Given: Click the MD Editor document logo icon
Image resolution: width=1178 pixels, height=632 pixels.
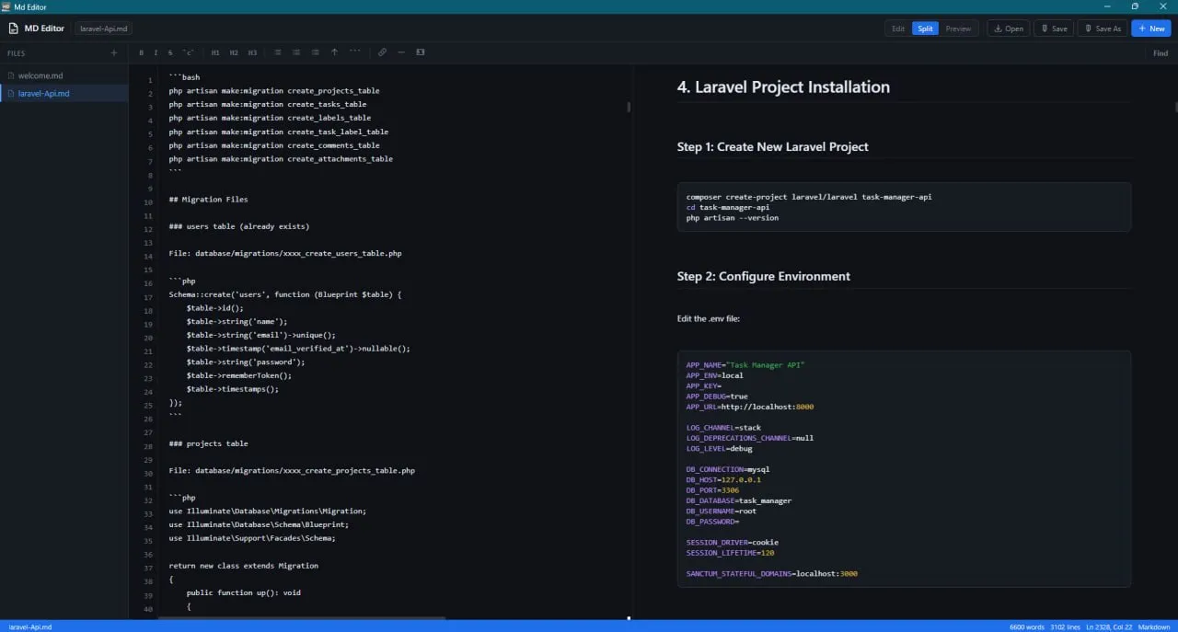Looking at the screenshot, I should click(x=14, y=29).
